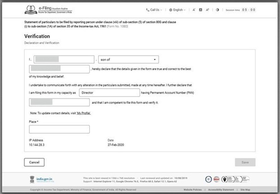The width and height of the screenshot is (280, 194).
Task: Click the Save button
Action: (245, 162)
